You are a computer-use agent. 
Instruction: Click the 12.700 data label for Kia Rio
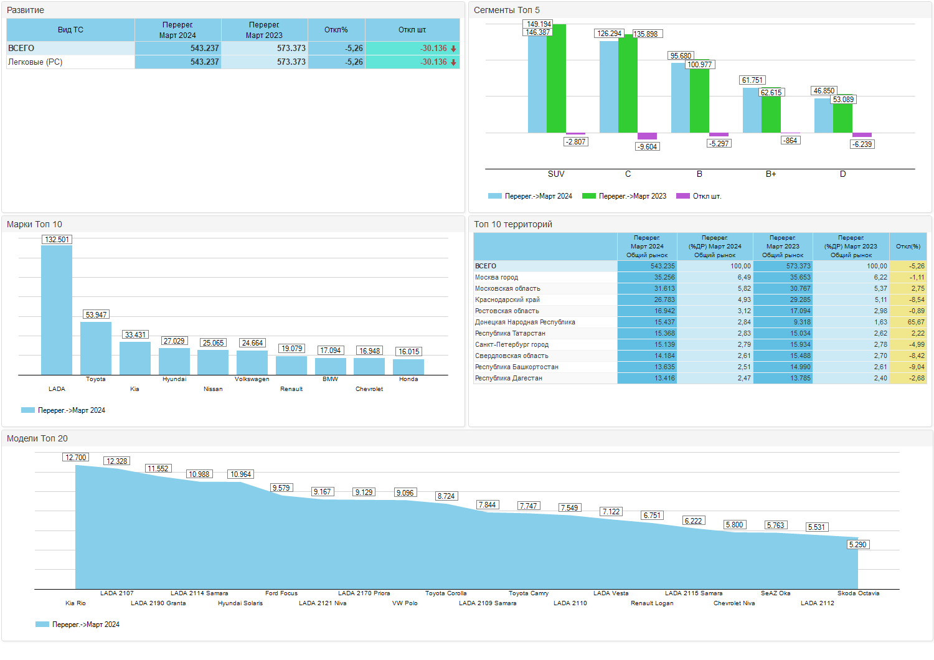[x=76, y=458]
